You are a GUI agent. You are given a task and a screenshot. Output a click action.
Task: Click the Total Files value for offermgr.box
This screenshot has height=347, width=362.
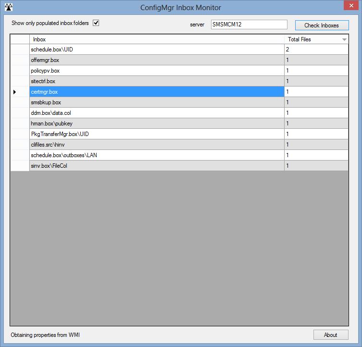316,60
